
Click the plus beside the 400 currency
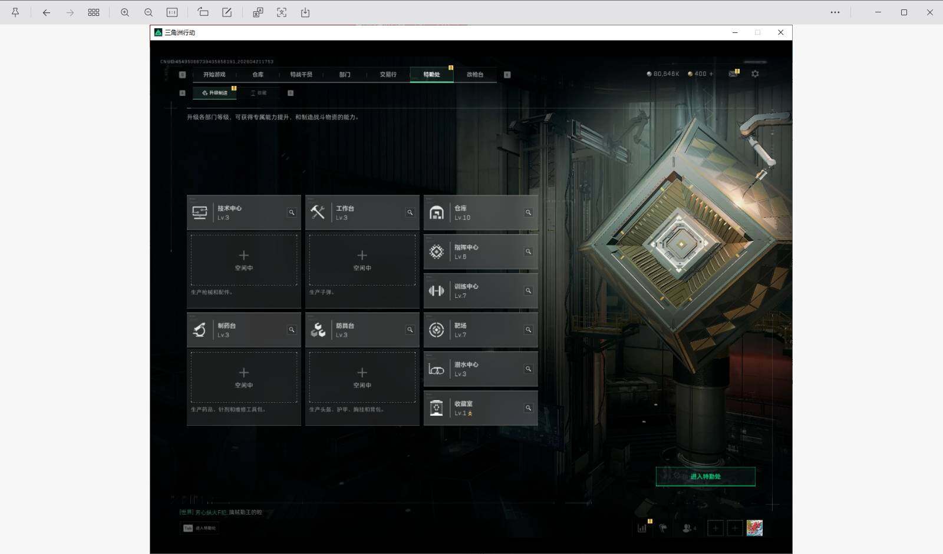coord(711,74)
